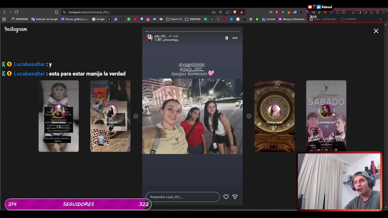Open the Precios, gráficos bookmark
The image size is (388, 218).
75,19
